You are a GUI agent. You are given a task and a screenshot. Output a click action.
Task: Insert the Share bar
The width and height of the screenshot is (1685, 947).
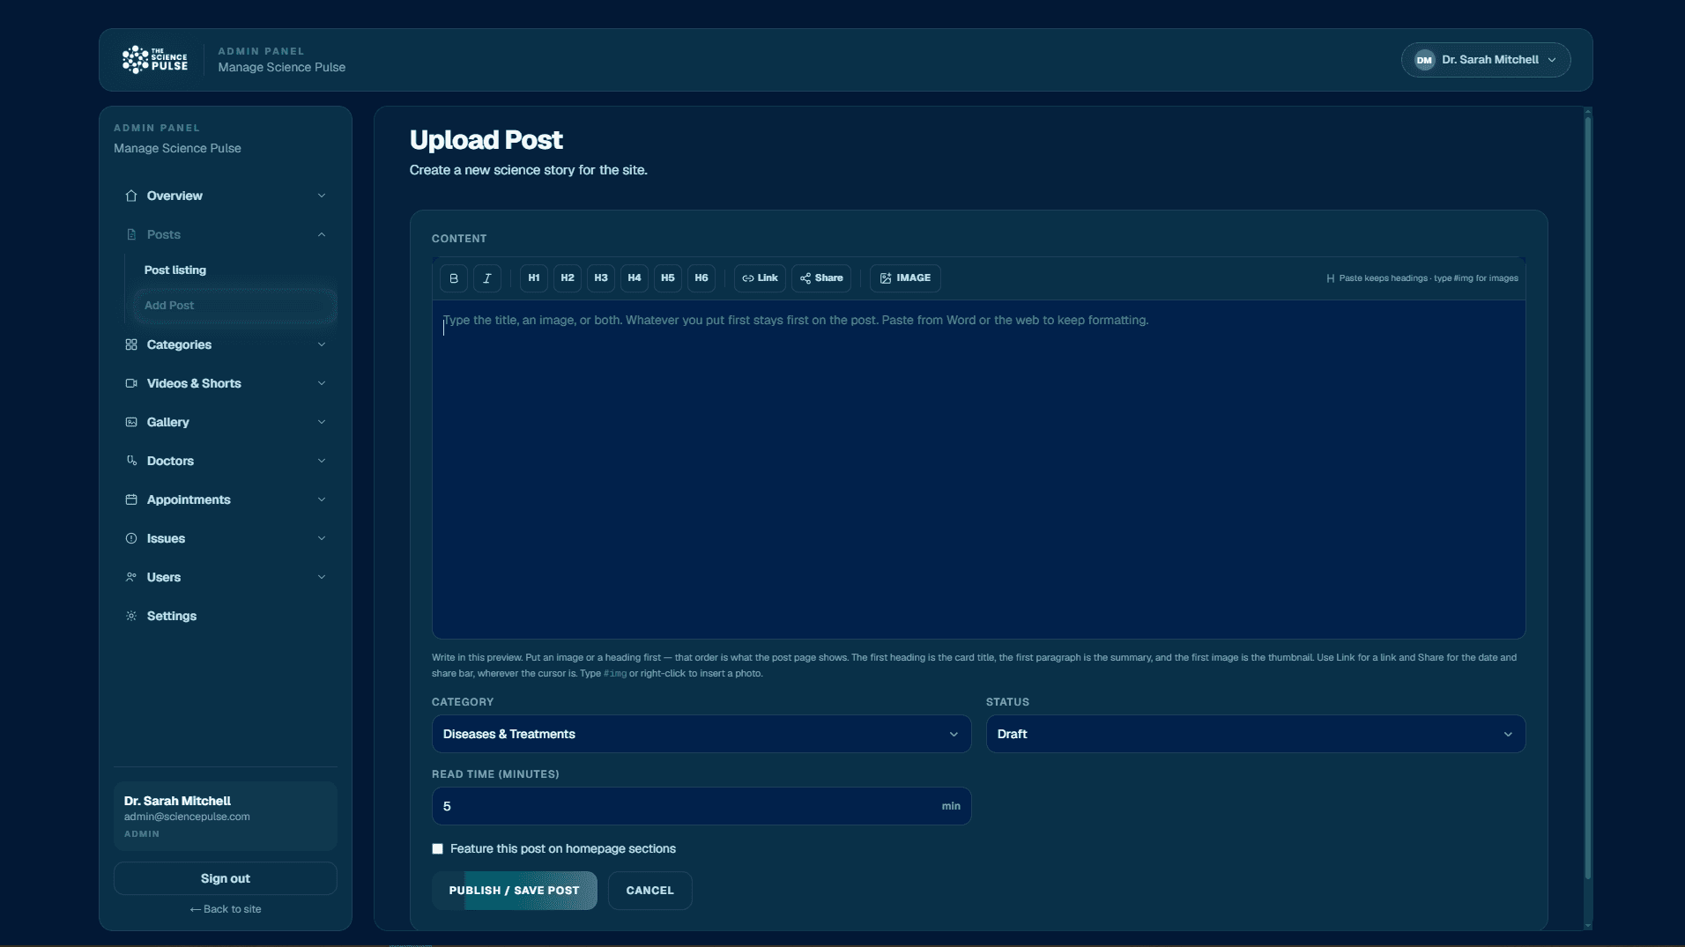(821, 278)
